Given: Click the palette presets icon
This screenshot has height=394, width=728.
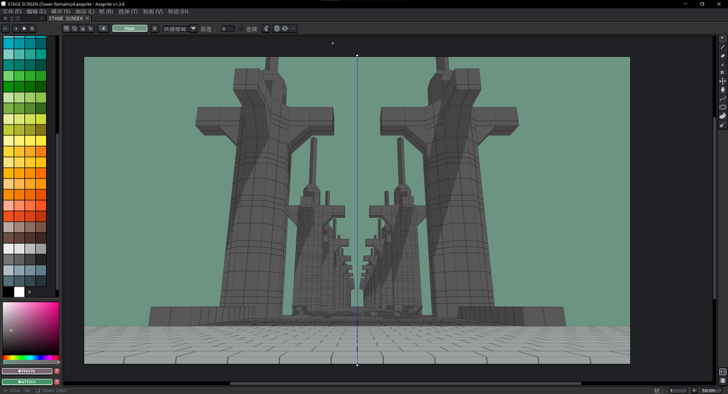Looking at the screenshot, I should point(24,28).
